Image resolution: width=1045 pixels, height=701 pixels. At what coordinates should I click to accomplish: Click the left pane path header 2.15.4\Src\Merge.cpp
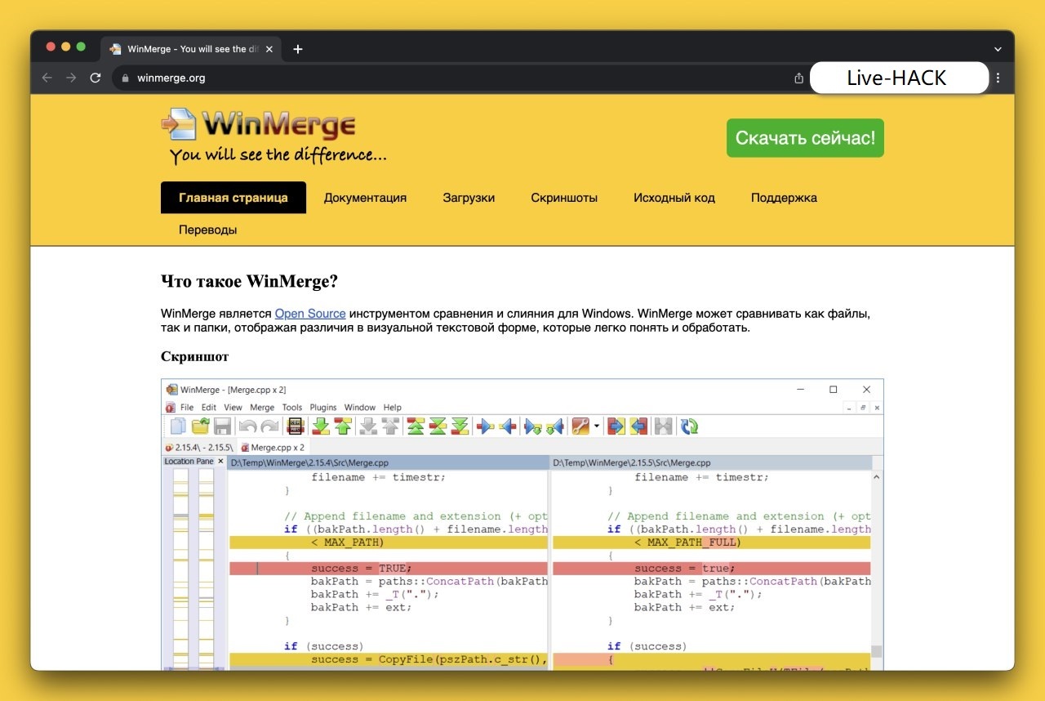point(388,462)
